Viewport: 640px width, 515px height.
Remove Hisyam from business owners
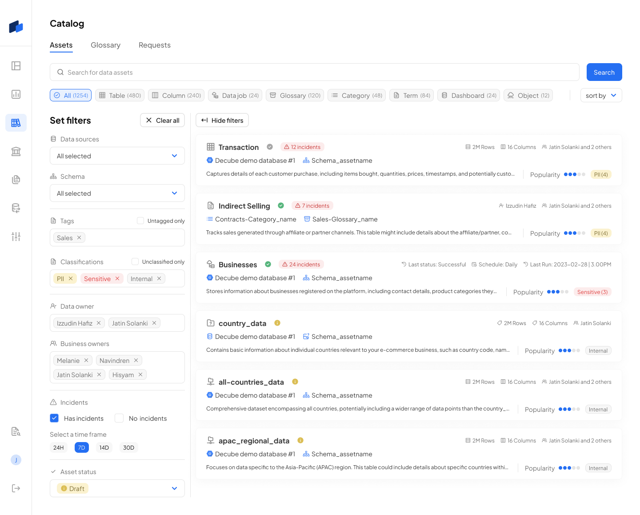[140, 374]
